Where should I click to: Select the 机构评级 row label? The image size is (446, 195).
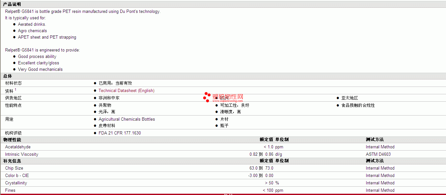[x=14, y=133]
